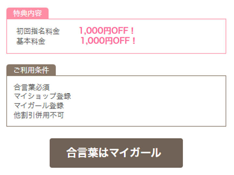The height and width of the screenshot is (175, 234).
Task: Click empty space inside the pink-bordered 特典 box
Action: click(182, 36)
